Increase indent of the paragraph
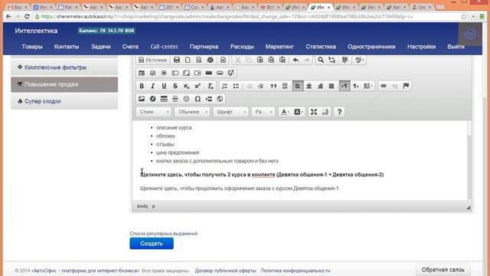 pyautogui.click(x=260, y=86)
